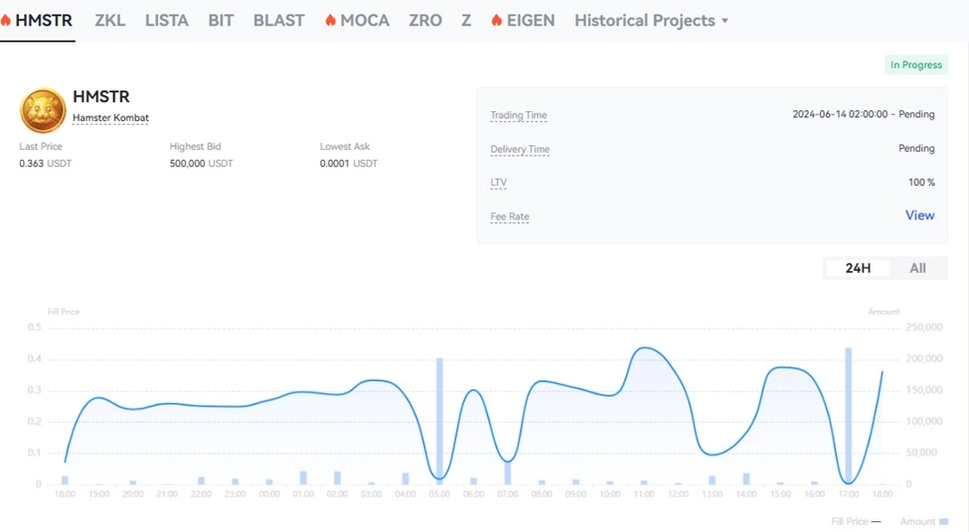969x532 pixels.
Task: Click the Last Price label
Action: (x=41, y=146)
